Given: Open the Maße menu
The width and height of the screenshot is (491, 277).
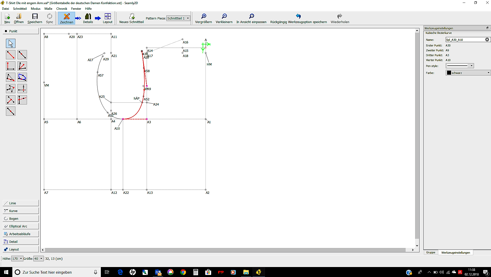Looking at the screenshot, I should pyautogui.click(x=48, y=8).
